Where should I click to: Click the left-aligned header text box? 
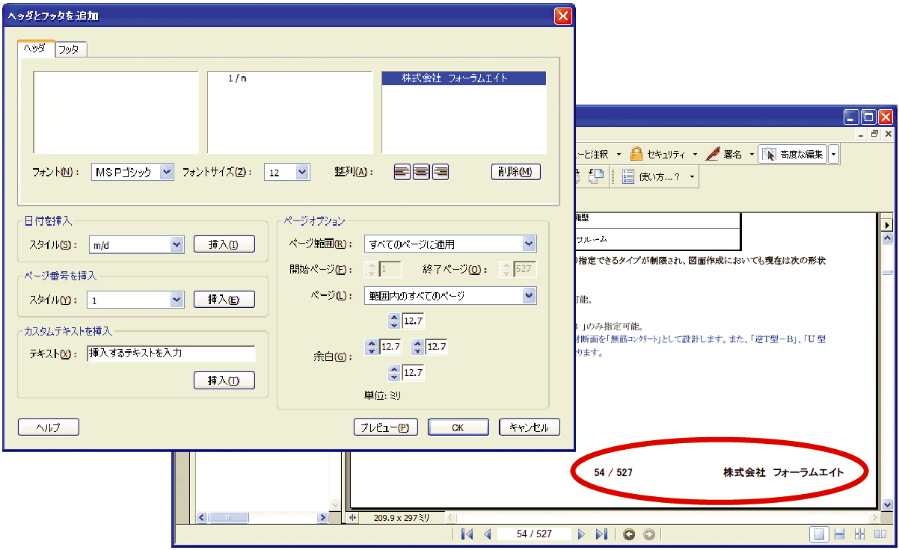click(116, 113)
